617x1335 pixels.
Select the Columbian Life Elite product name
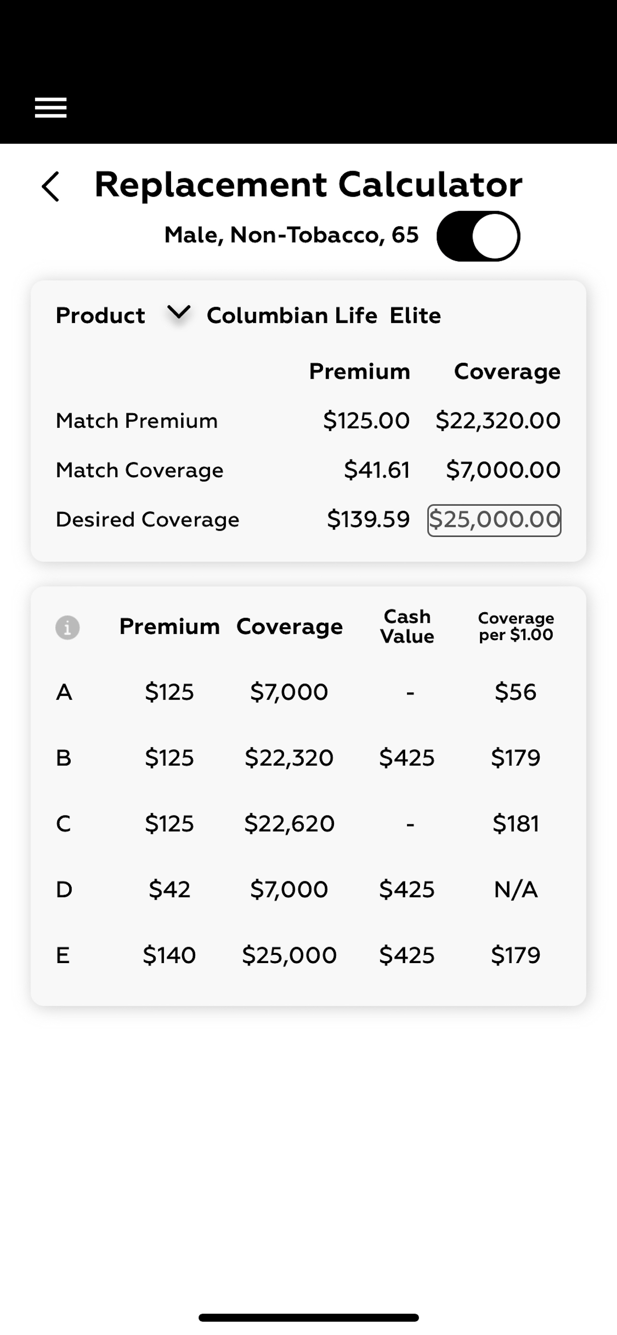coord(324,315)
